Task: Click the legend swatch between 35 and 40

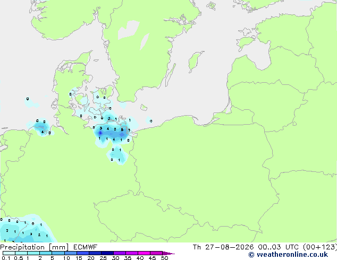Action: click(132, 253)
